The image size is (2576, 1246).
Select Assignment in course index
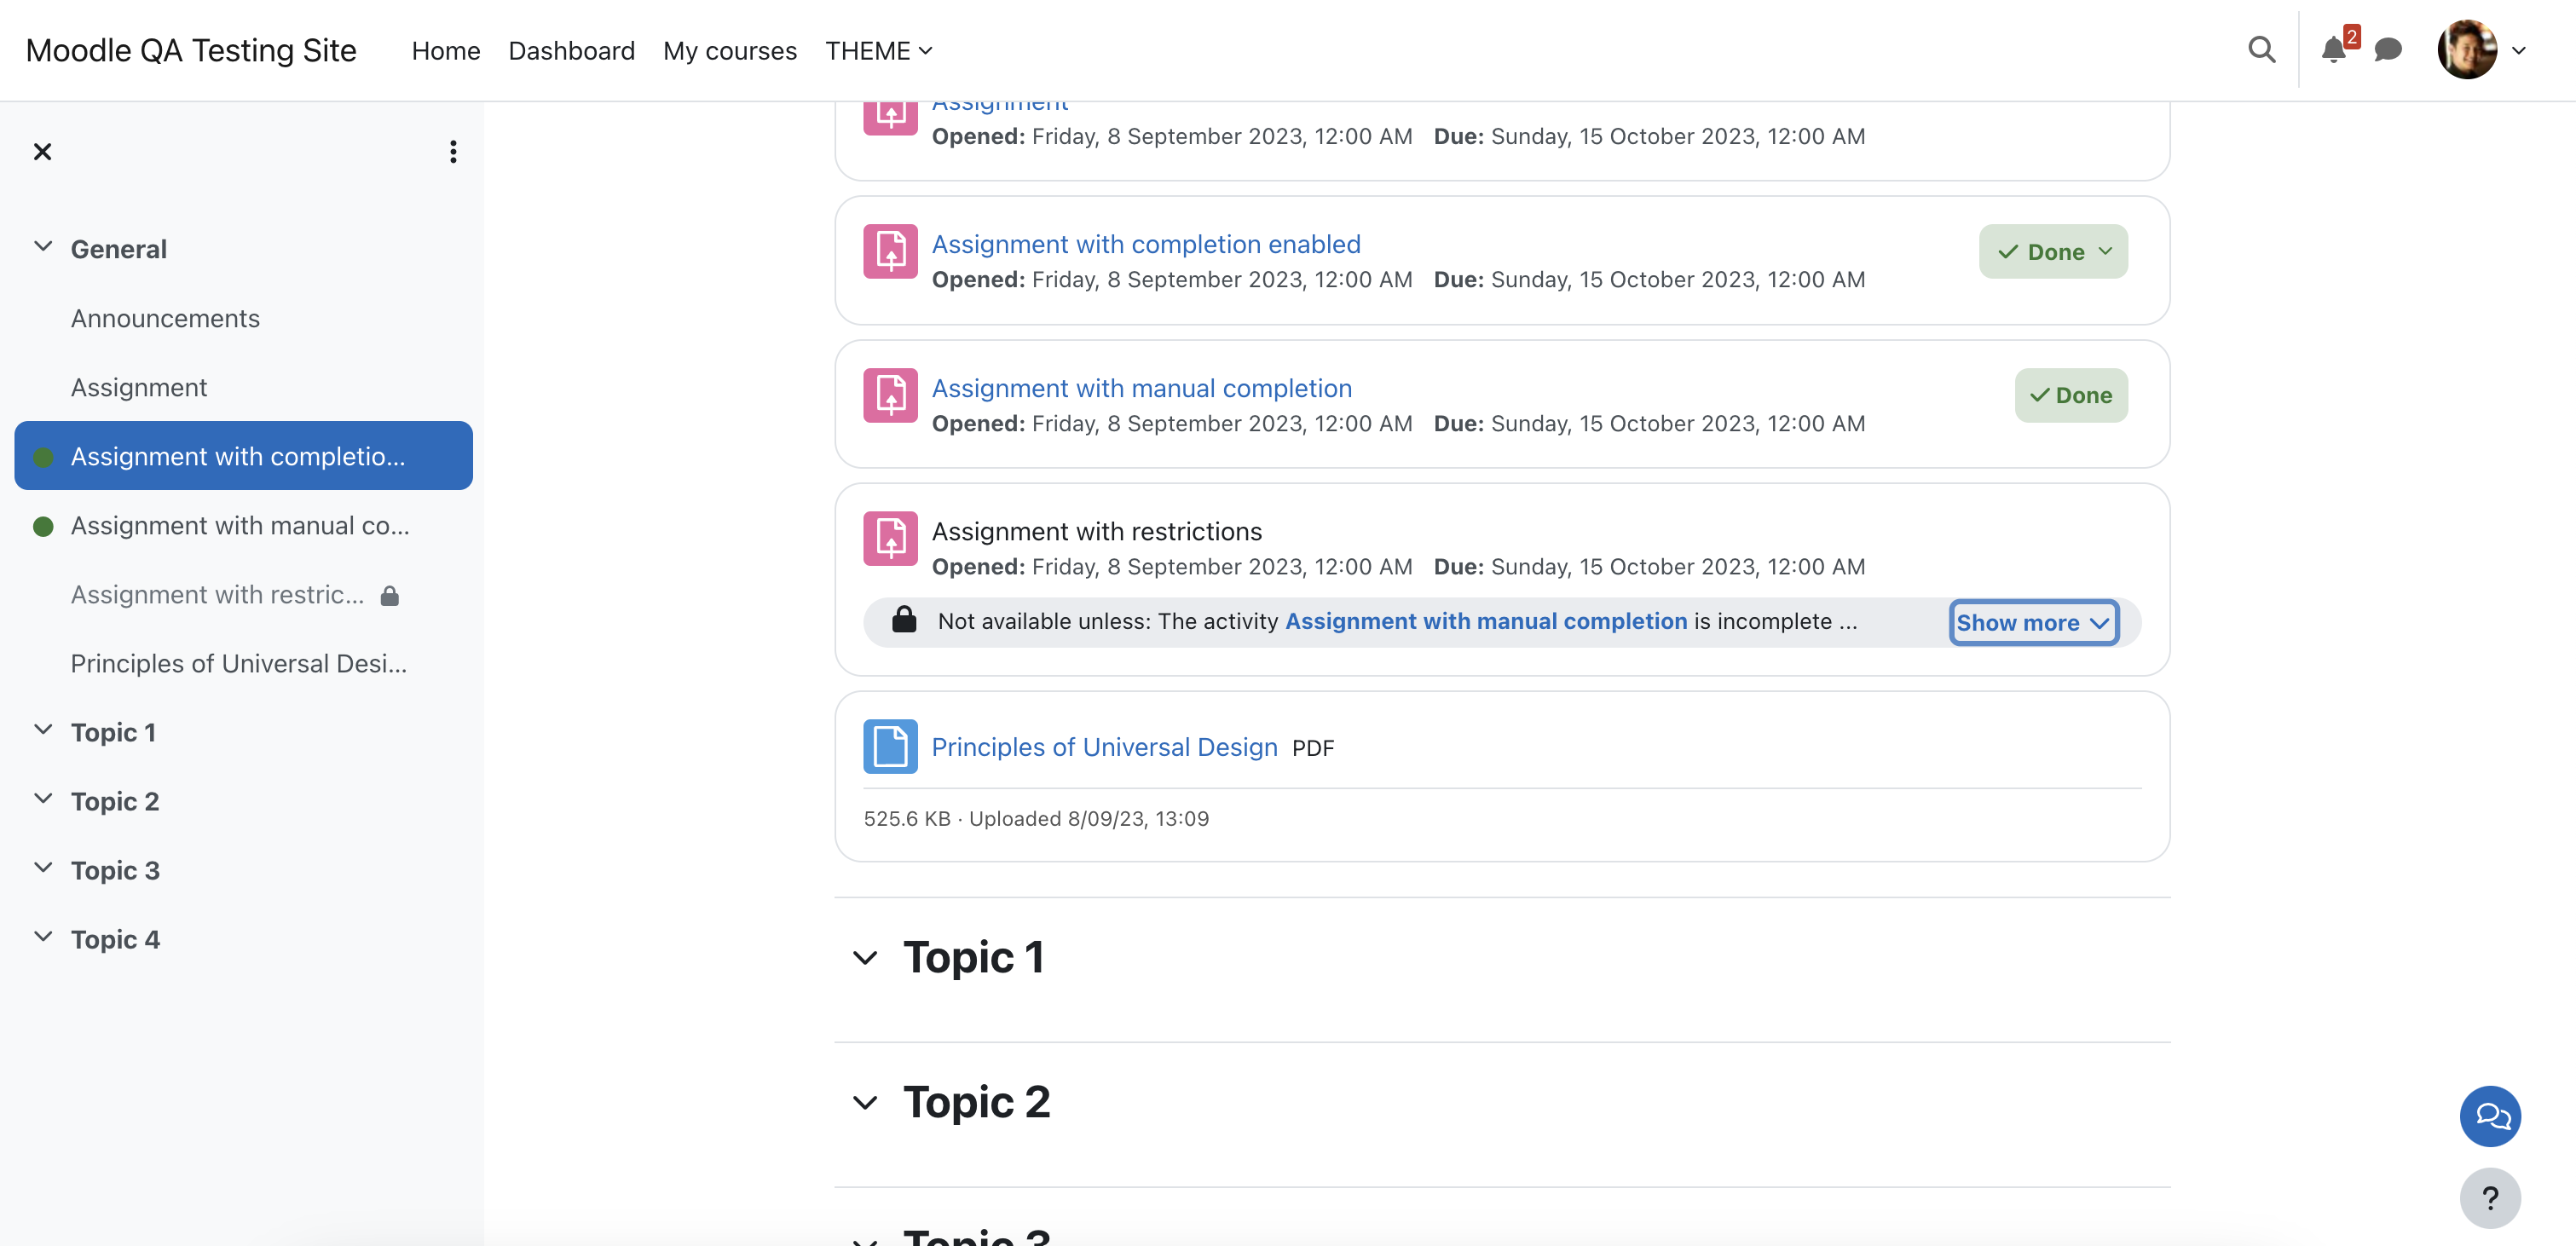pyautogui.click(x=139, y=387)
